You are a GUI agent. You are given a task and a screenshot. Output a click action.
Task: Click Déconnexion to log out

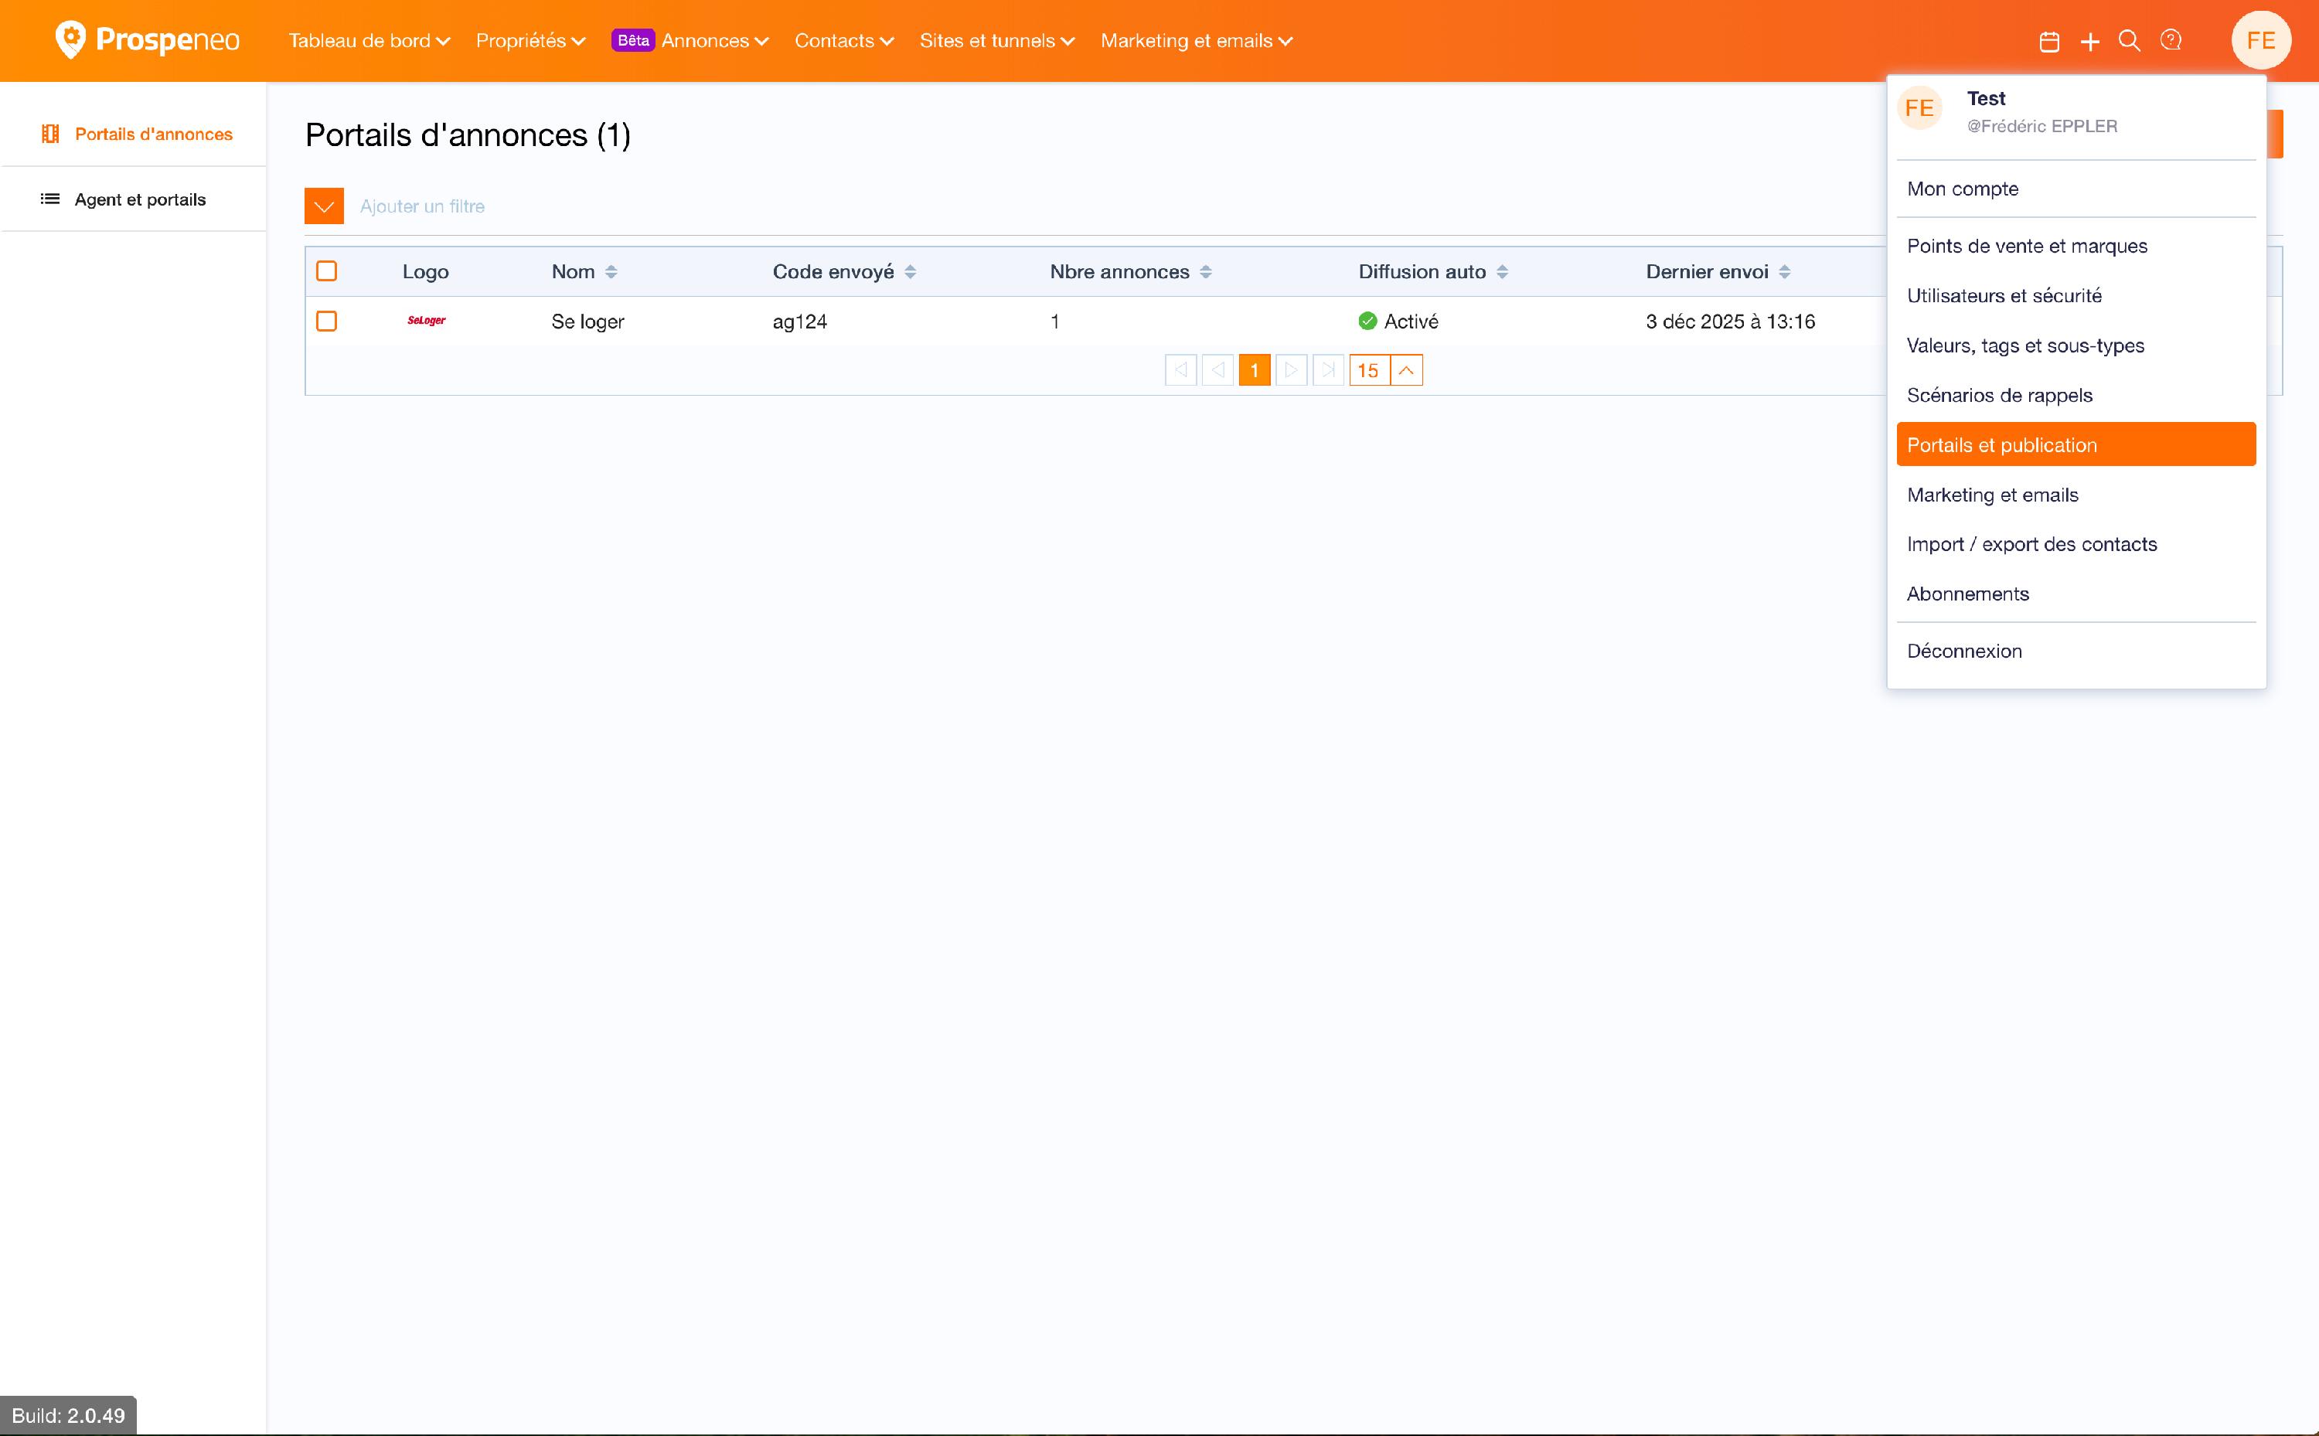coord(1964,652)
